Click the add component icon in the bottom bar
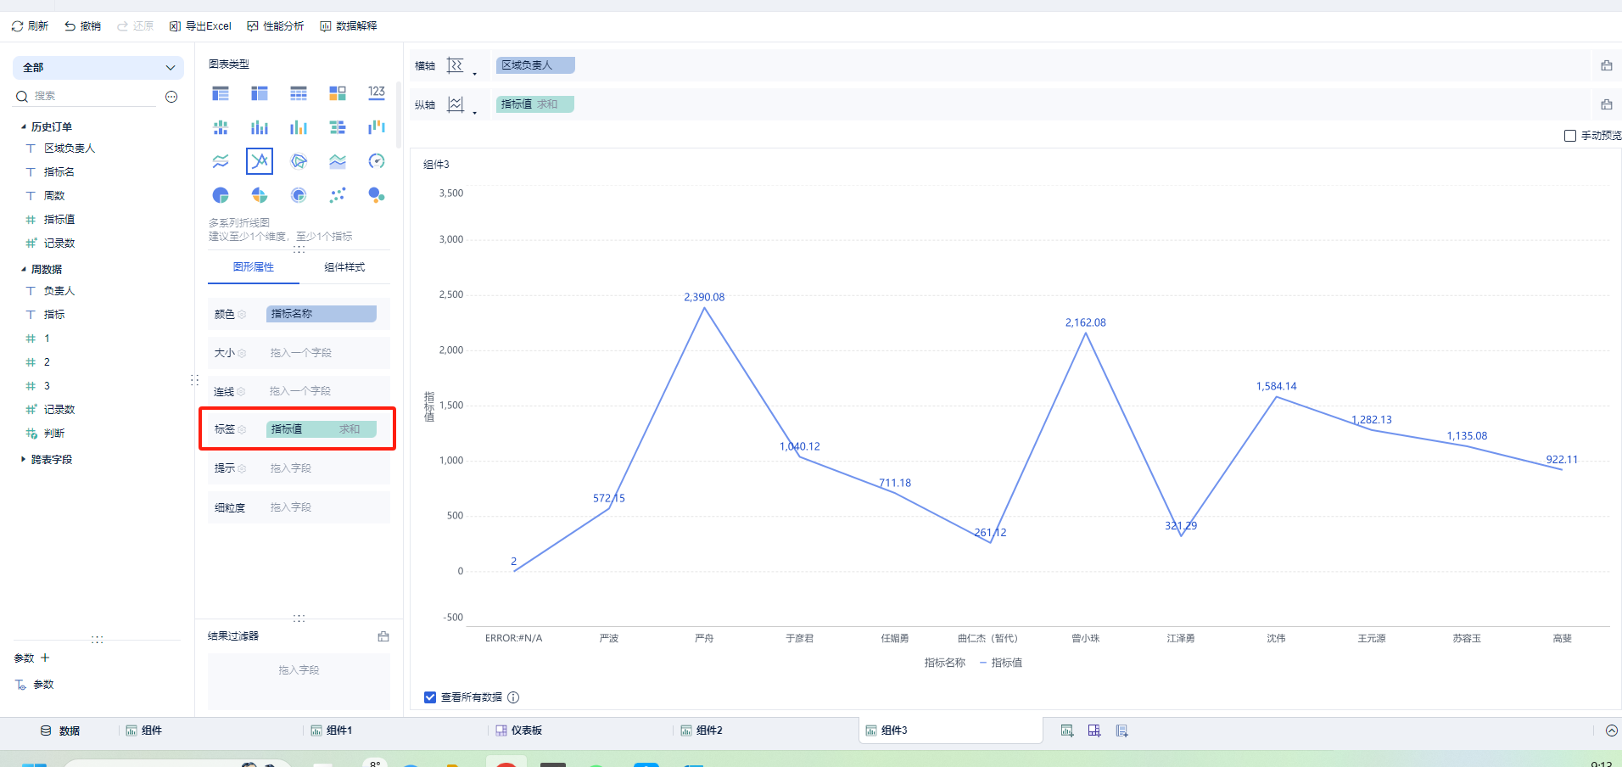The width and height of the screenshot is (1622, 767). coord(1067,731)
